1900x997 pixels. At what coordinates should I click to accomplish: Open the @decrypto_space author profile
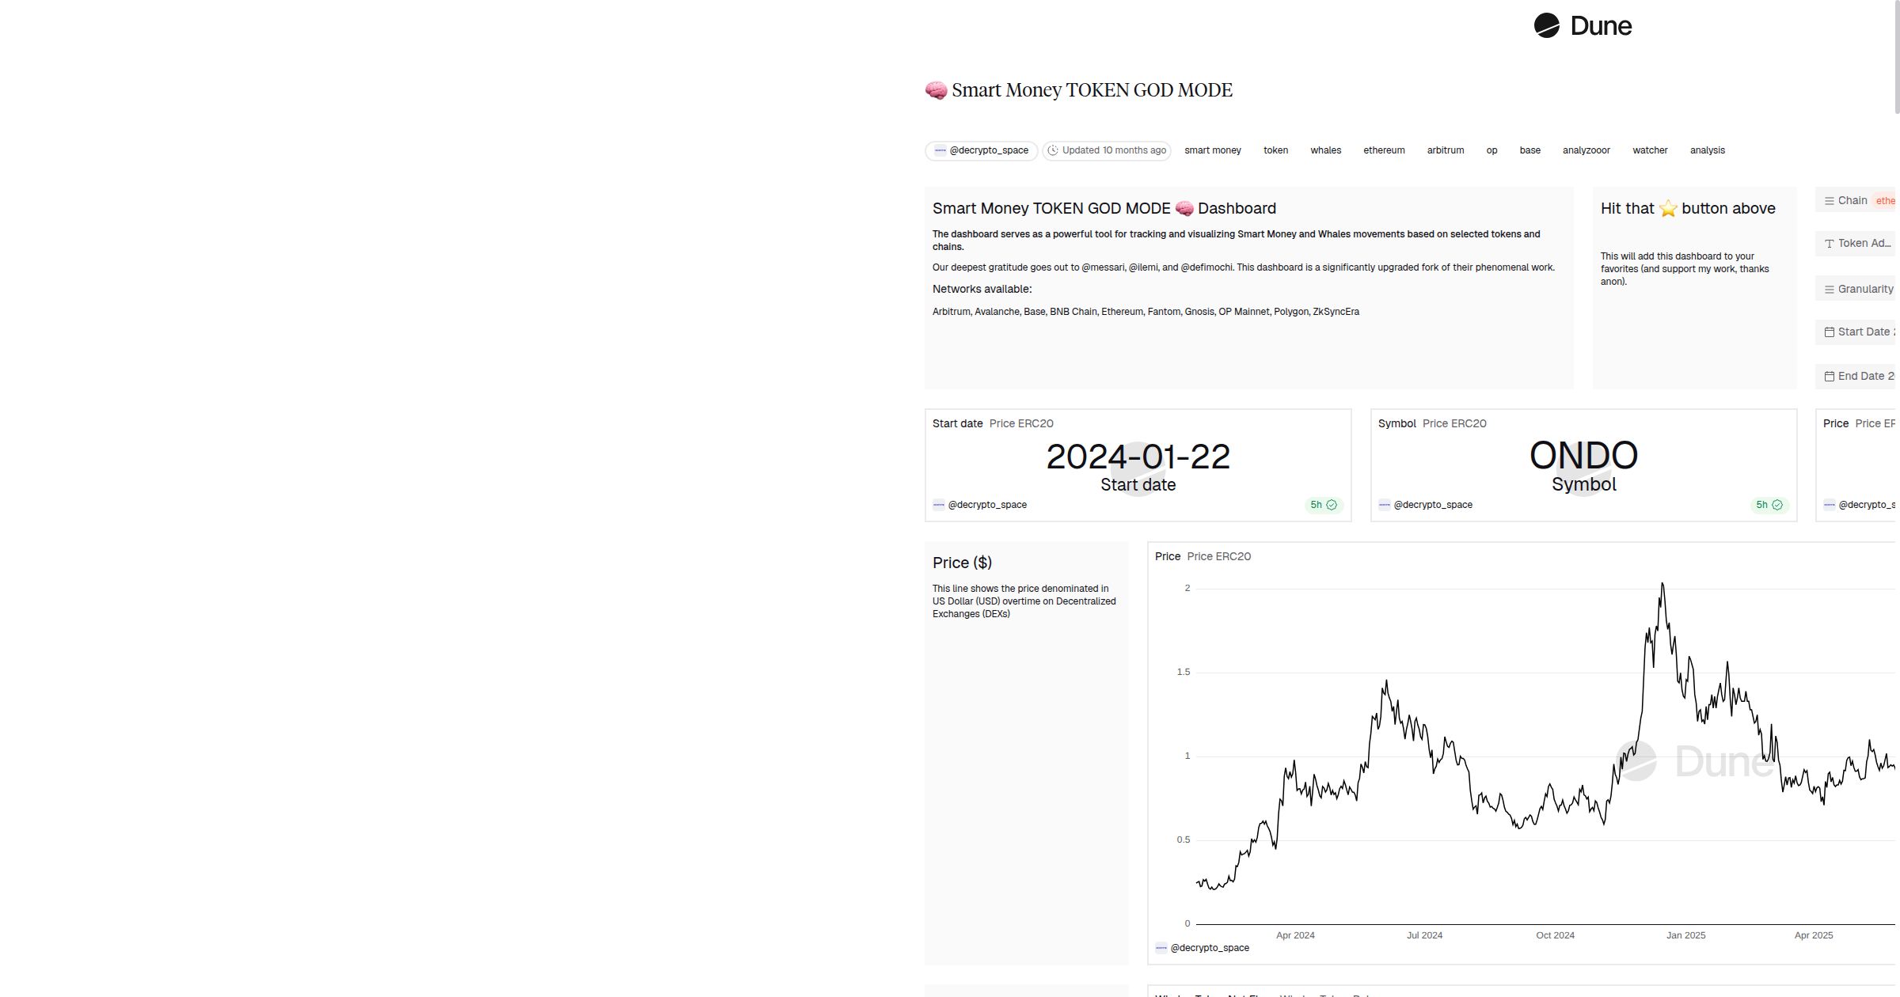click(982, 150)
